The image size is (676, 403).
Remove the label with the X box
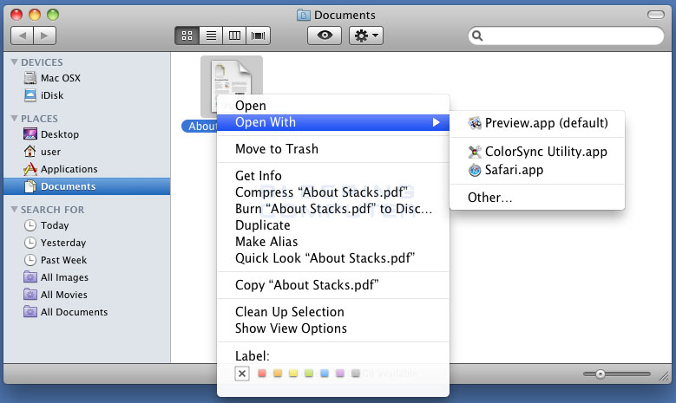[242, 374]
